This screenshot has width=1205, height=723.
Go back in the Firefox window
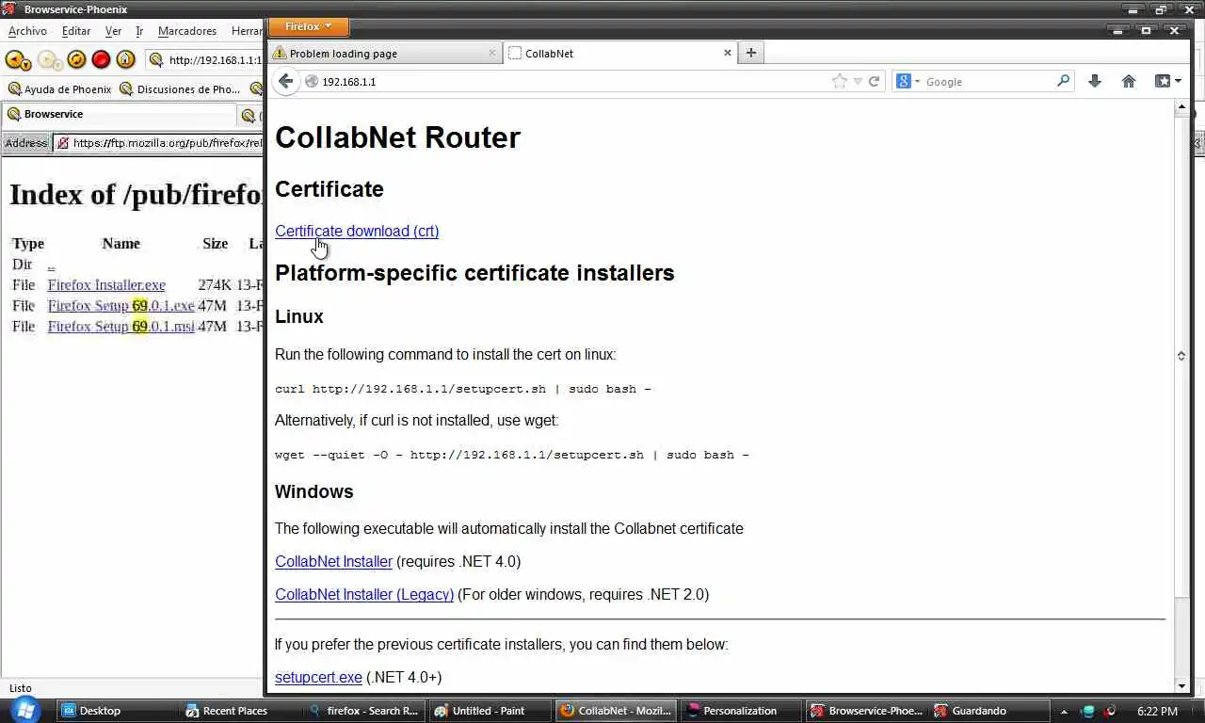[x=286, y=82]
